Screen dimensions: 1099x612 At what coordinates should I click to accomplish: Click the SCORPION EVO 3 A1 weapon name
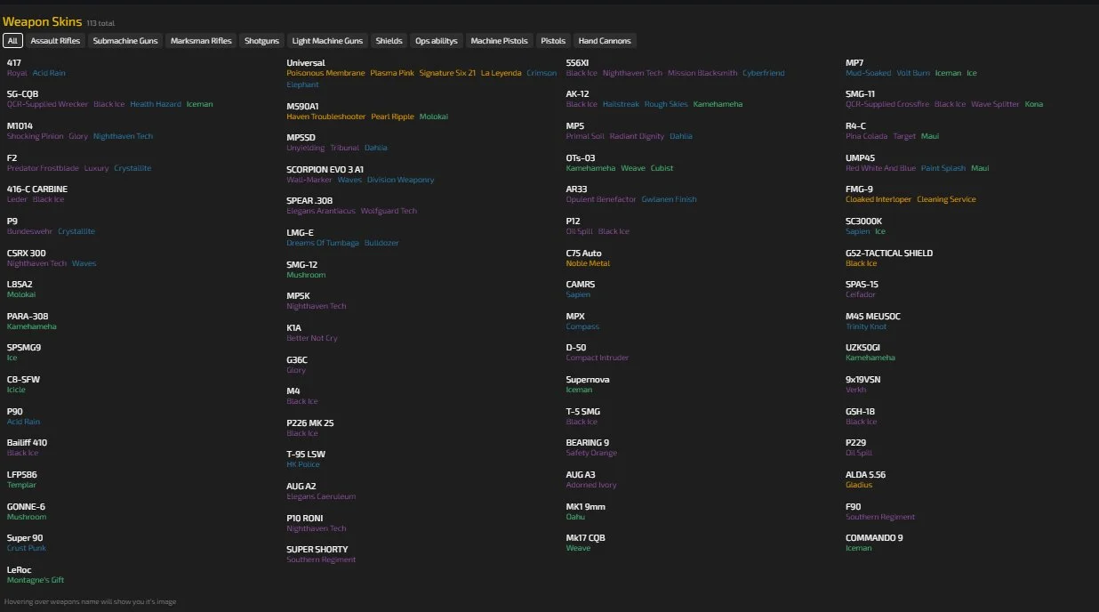pos(325,169)
